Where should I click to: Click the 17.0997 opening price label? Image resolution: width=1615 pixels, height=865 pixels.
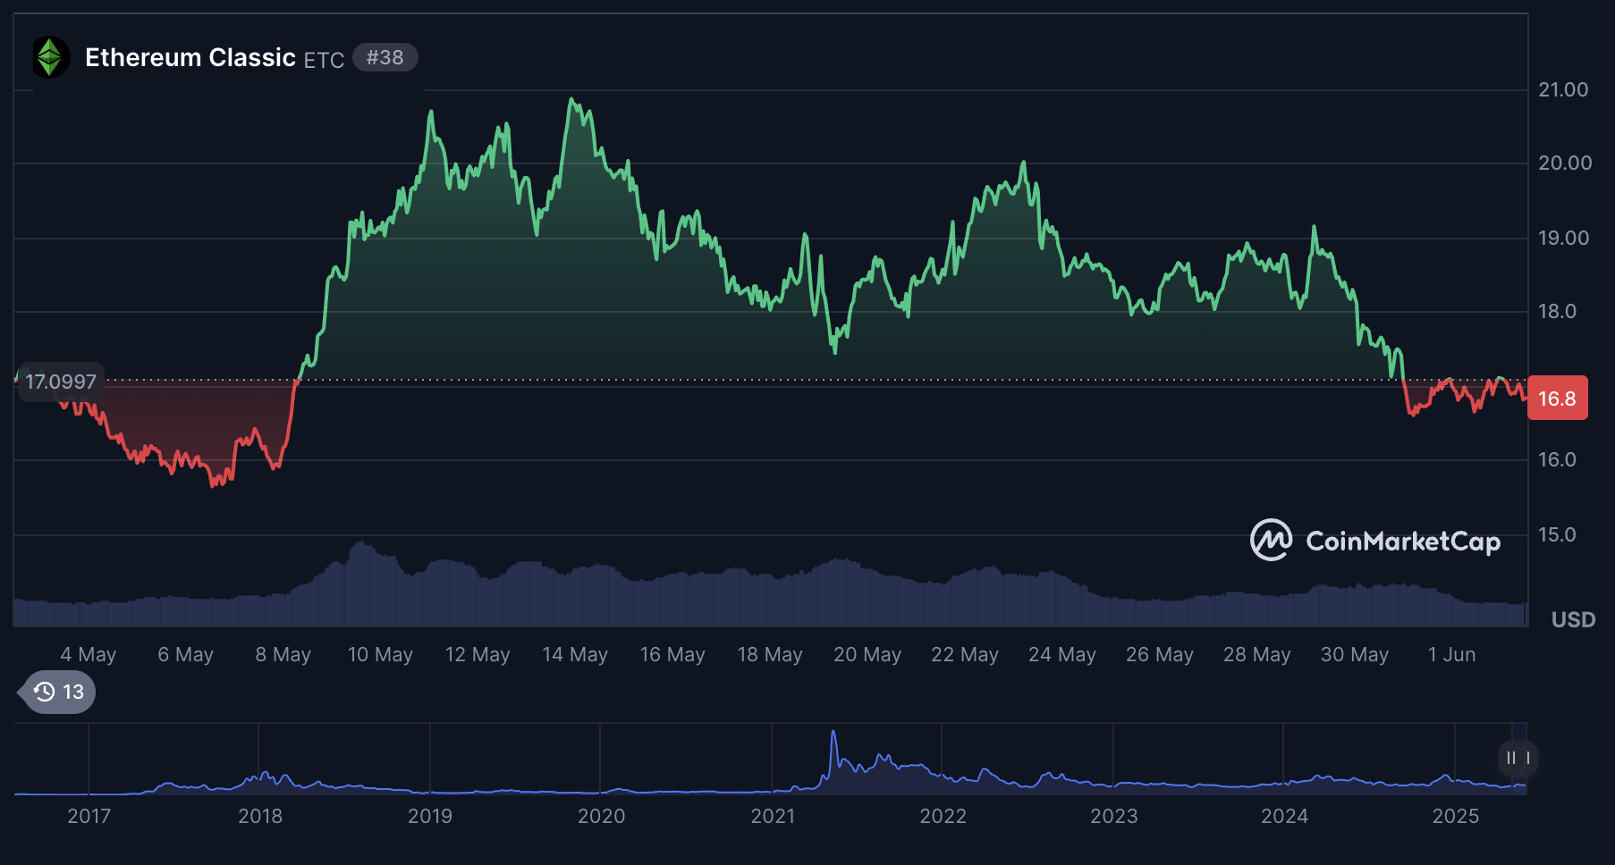tap(61, 382)
